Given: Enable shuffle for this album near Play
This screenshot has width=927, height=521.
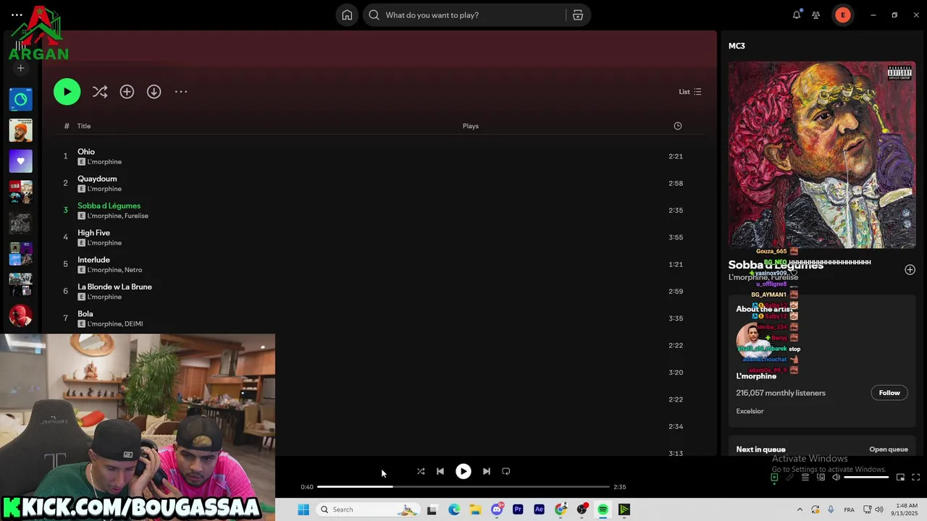Looking at the screenshot, I should click(x=100, y=92).
